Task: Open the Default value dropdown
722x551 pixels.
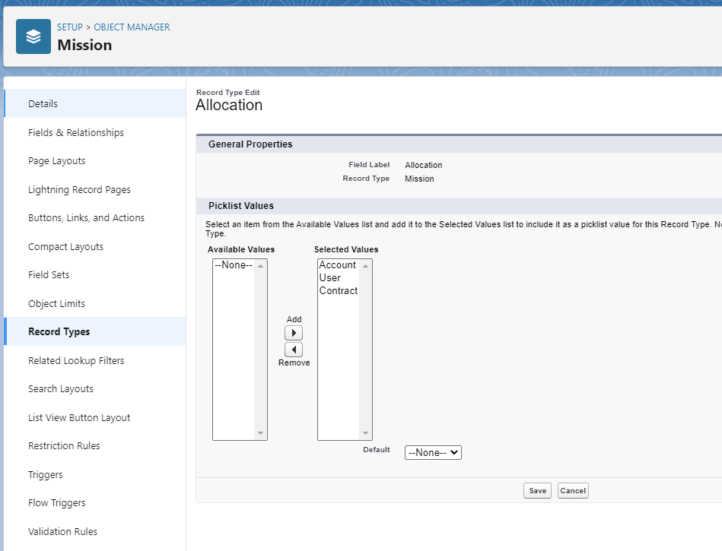Action: click(x=433, y=452)
